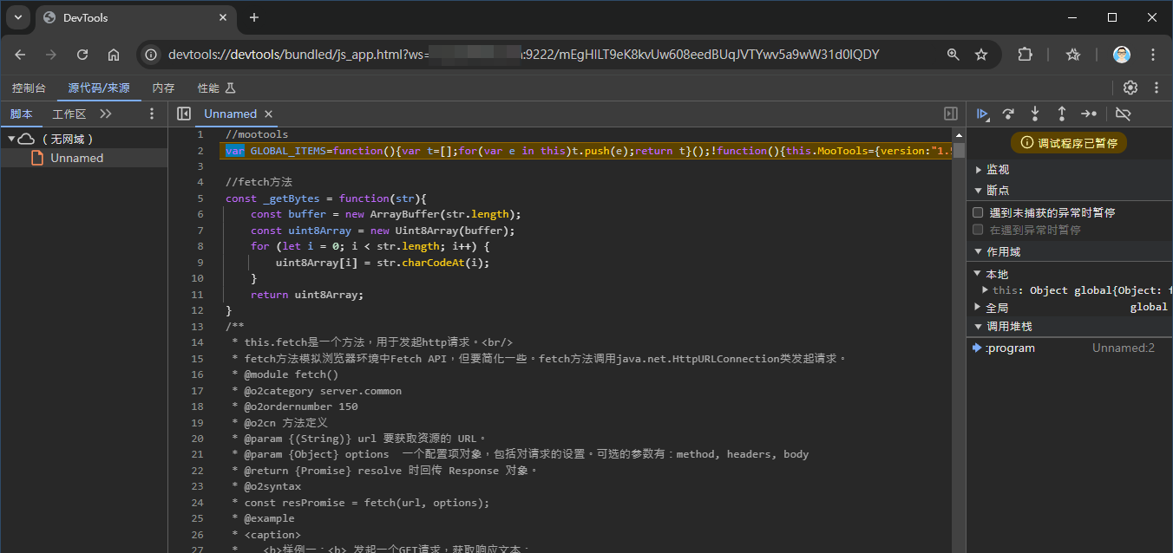Image resolution: width=1173 pixels, height=553 pixels.
Task: Open DevTools settings gear
Action: click(x=1130, y=88)
